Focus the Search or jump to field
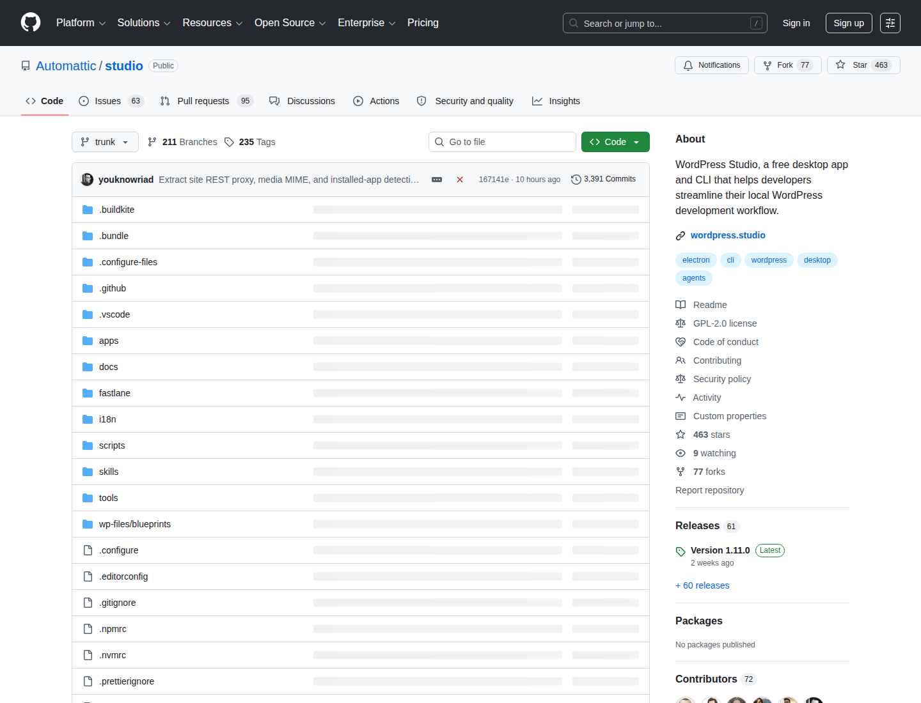This screenshot has width=921, height=703. click(x=665, y=23)
